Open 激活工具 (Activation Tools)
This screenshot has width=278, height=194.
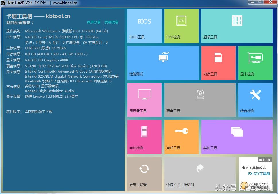pyautogui.click(x=181, y=137)
